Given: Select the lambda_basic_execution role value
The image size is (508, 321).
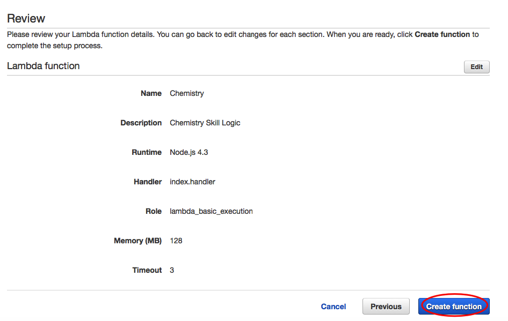Looking at the screenshot, I should click(211, 211).
